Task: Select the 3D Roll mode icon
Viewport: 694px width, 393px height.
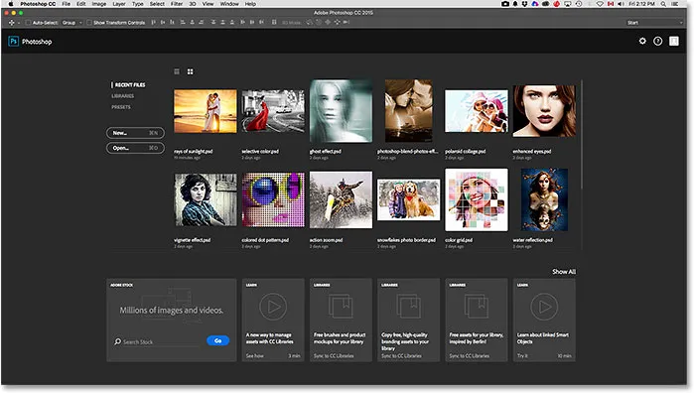Action: [319, 22]
